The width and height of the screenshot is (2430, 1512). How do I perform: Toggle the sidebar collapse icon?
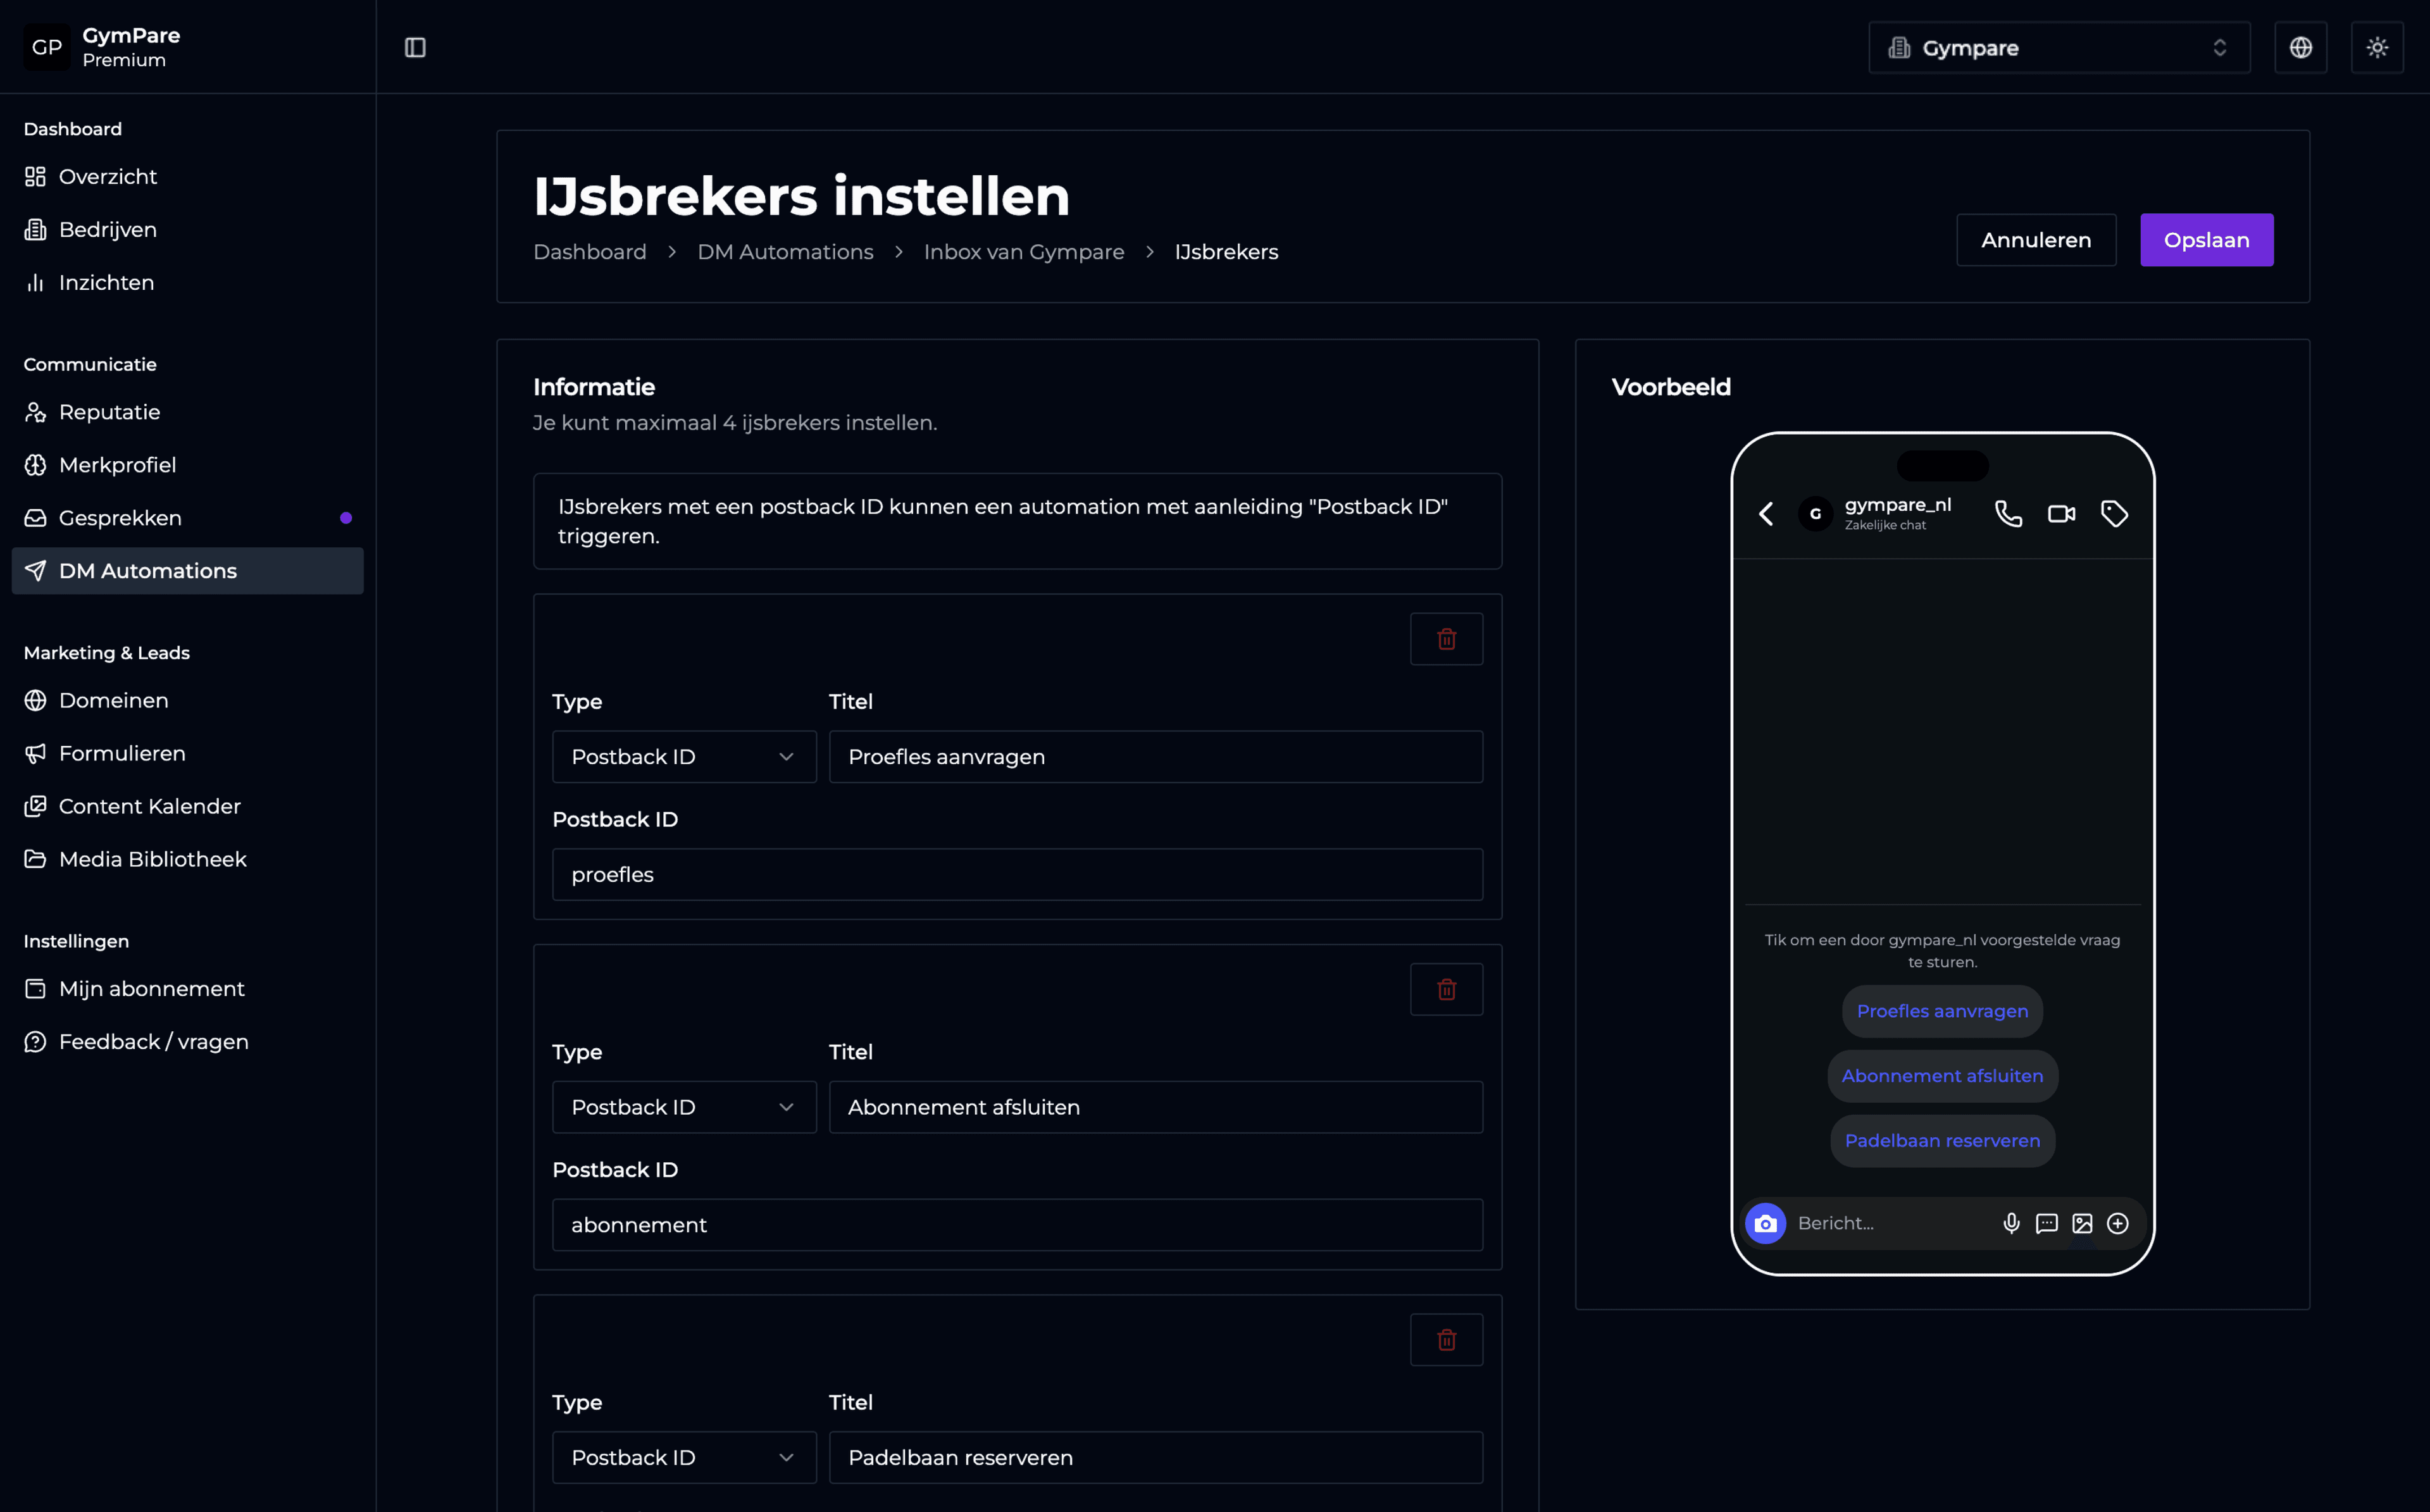(x=415, y=47)
